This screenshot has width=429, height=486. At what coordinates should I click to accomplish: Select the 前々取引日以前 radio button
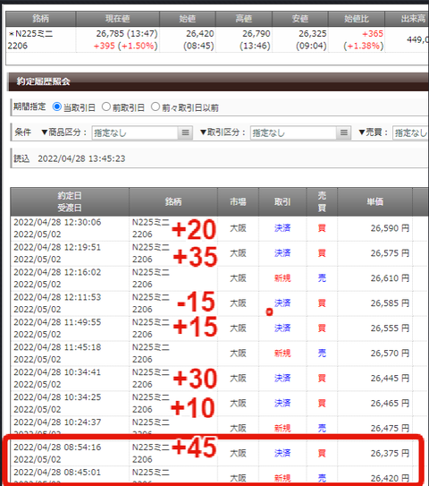click(x=156, y=107)
